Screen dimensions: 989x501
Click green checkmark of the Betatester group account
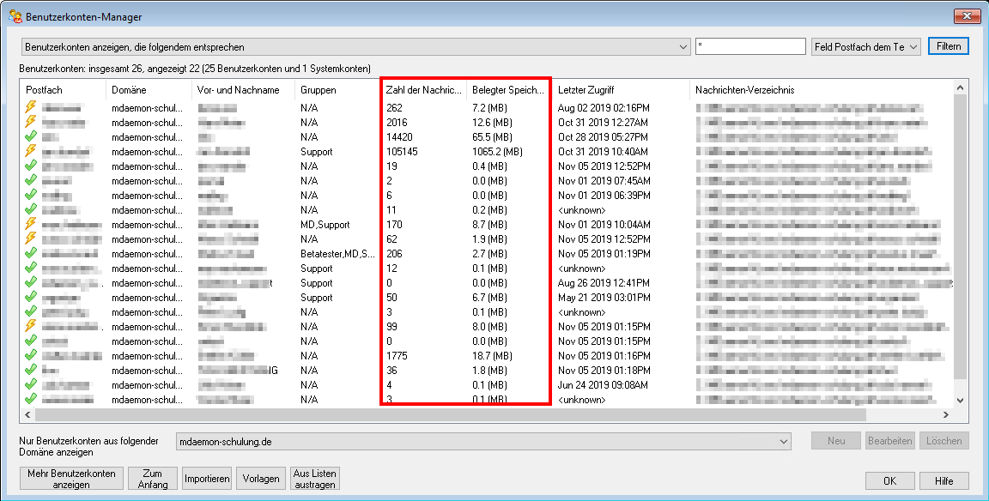click(31, 254)
